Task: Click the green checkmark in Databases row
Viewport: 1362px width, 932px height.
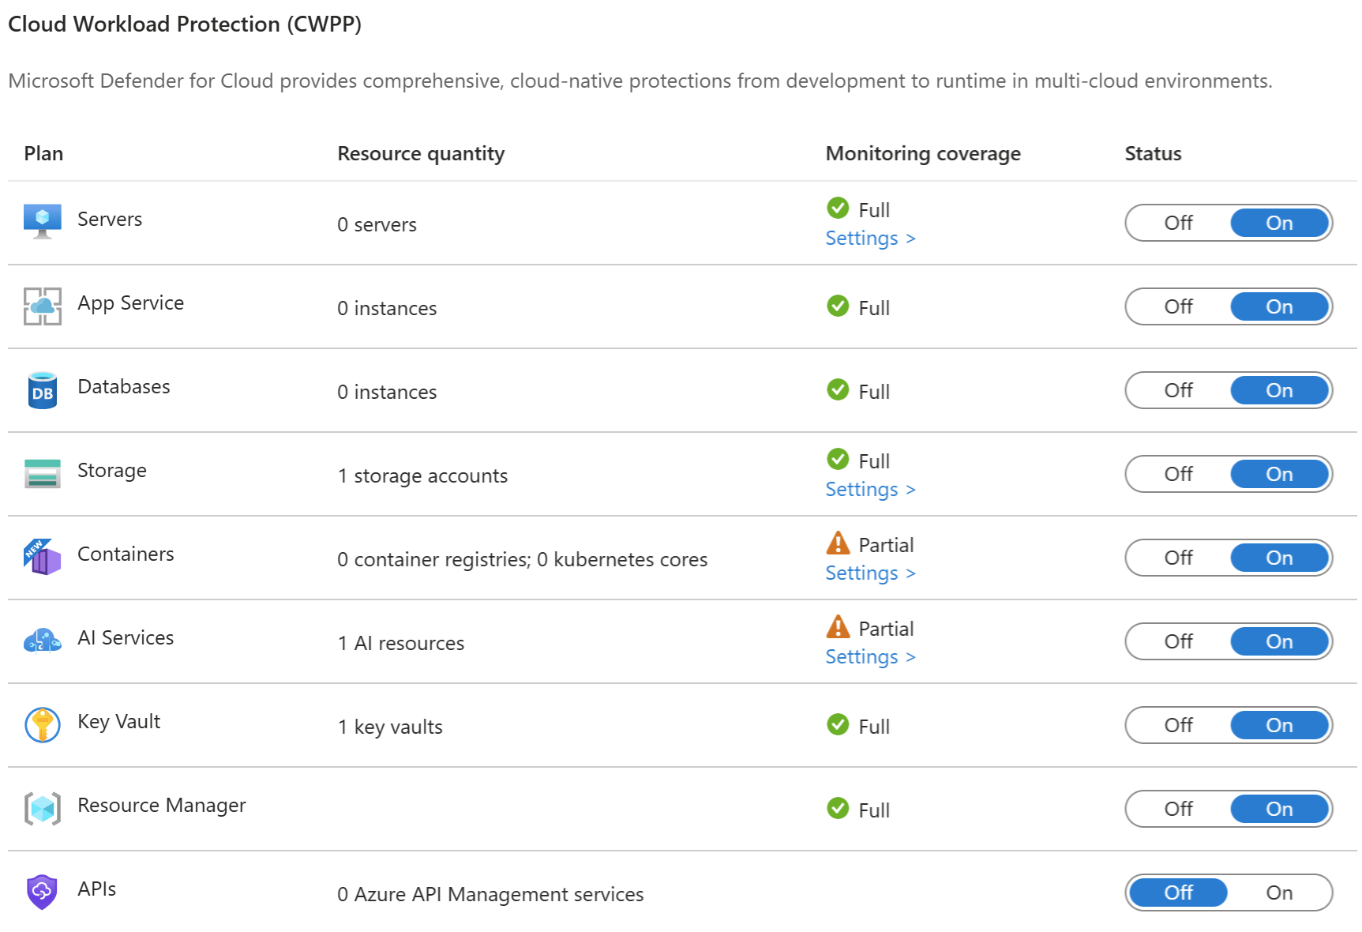Action: pyautogui.click(x=838, y=389)
